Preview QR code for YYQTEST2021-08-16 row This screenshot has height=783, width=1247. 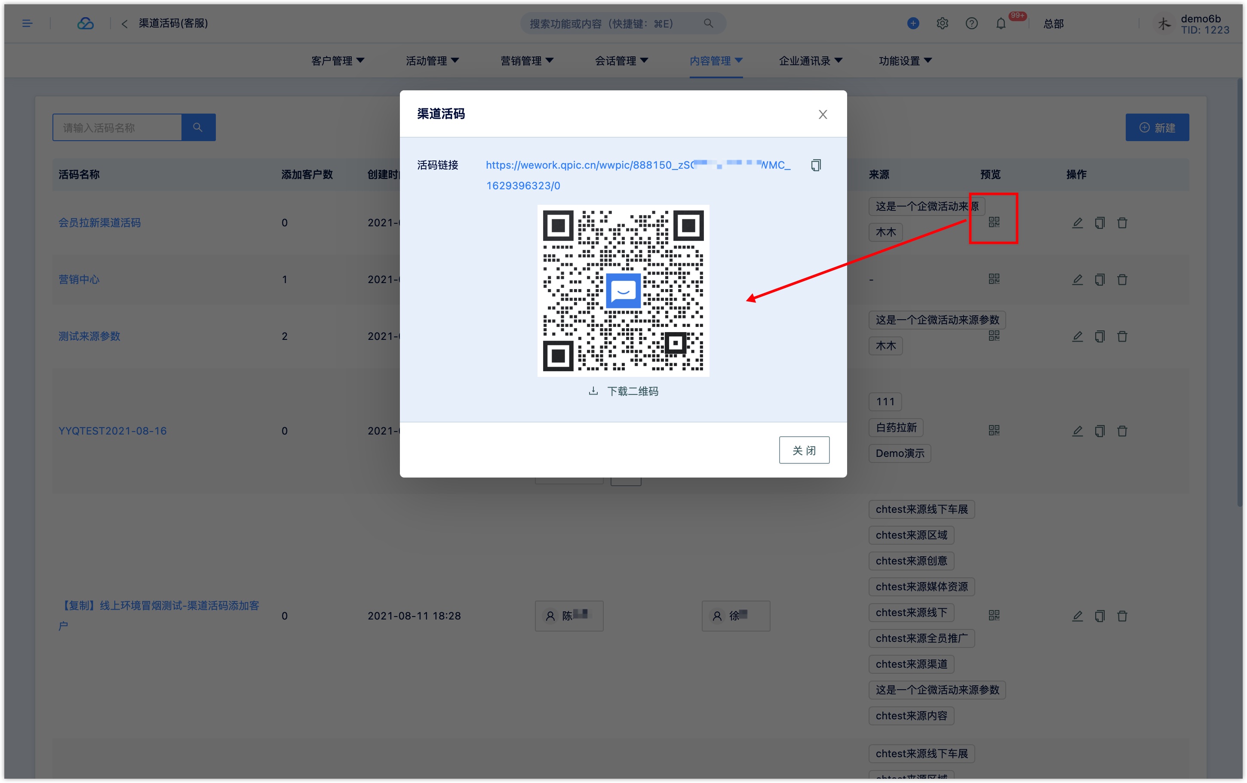[993, 430]
